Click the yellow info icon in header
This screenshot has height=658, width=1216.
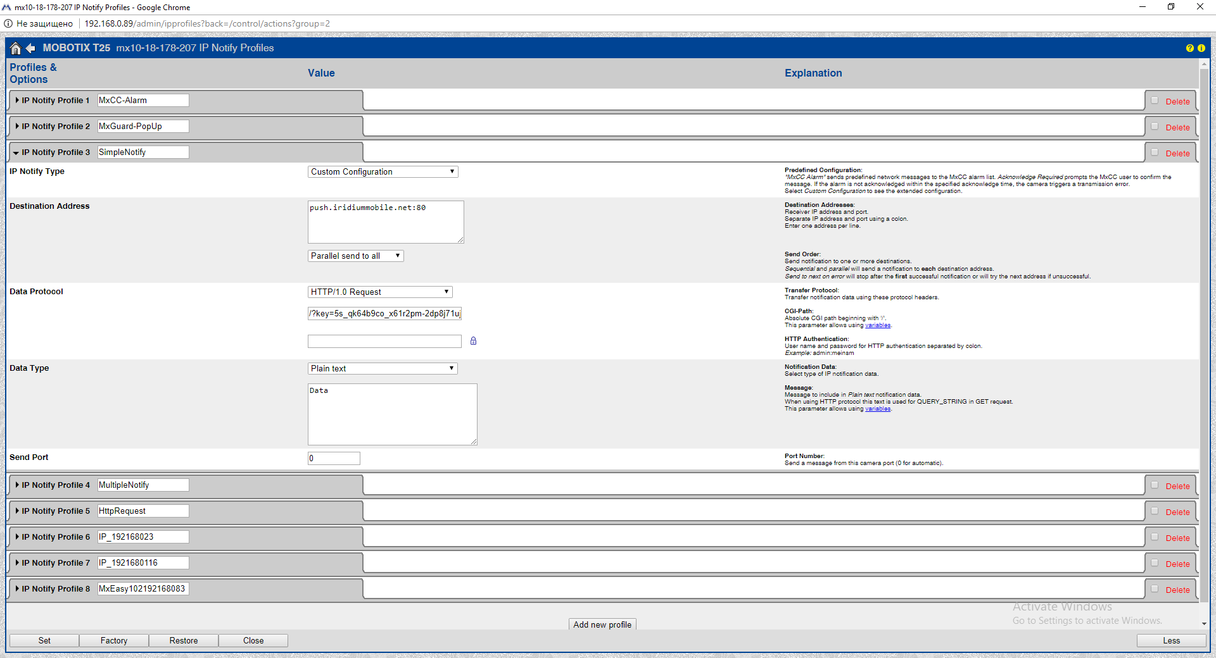pos(1201,48)
